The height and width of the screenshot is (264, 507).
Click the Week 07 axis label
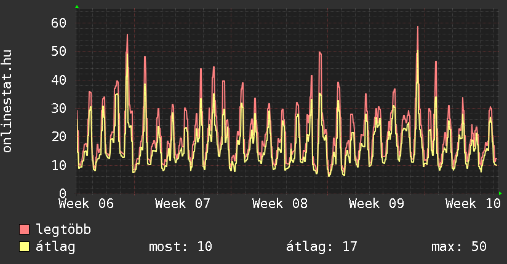[183, 203]
